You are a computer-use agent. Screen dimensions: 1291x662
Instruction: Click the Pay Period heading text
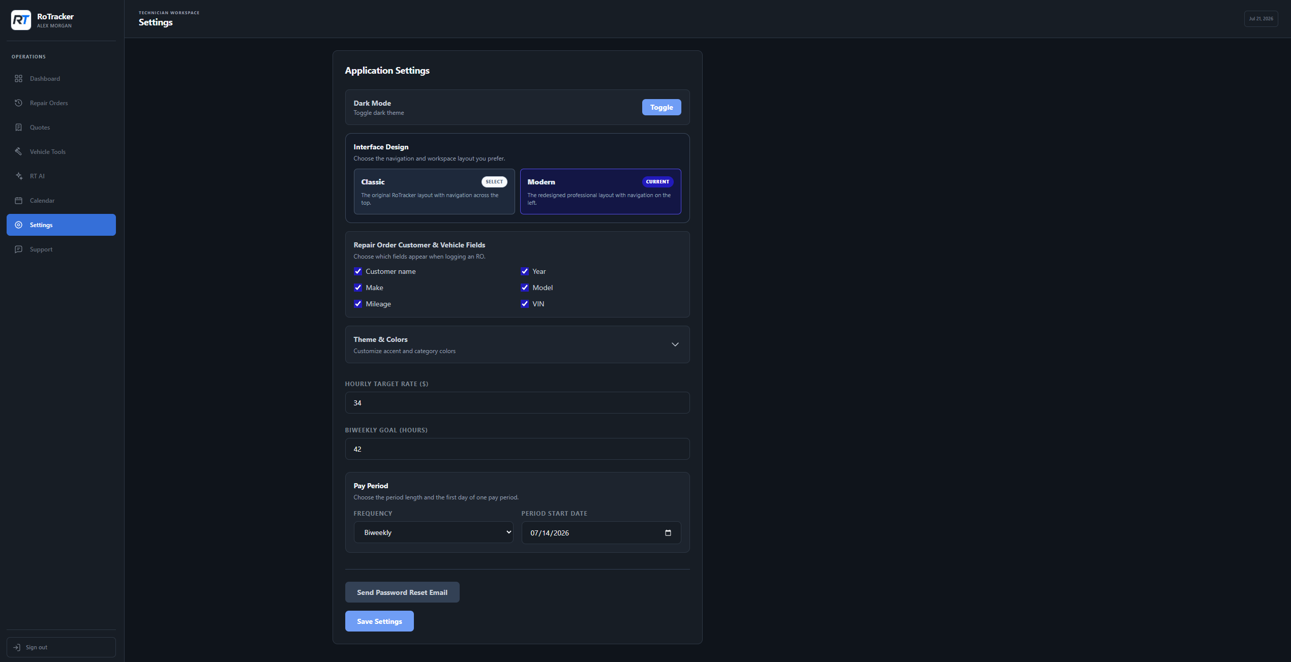coord(371,486)
